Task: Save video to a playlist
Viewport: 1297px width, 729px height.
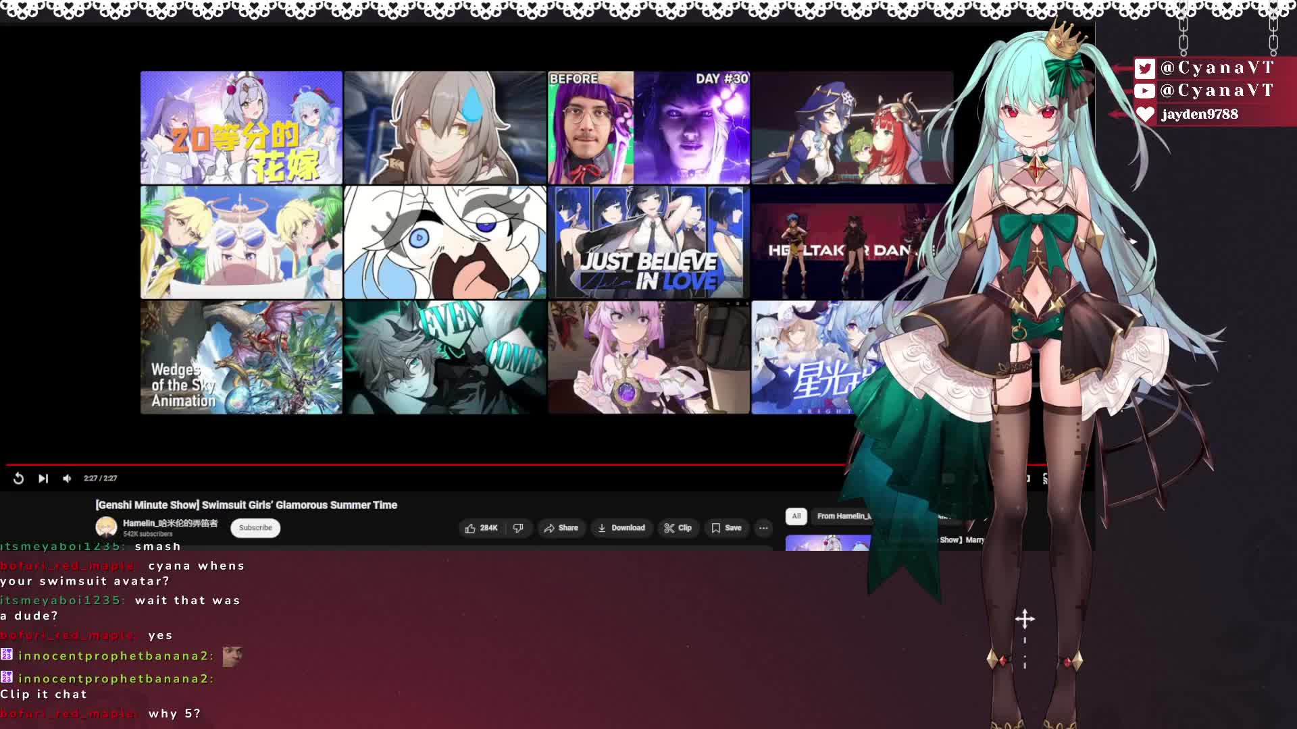Action: pos(726,528)
